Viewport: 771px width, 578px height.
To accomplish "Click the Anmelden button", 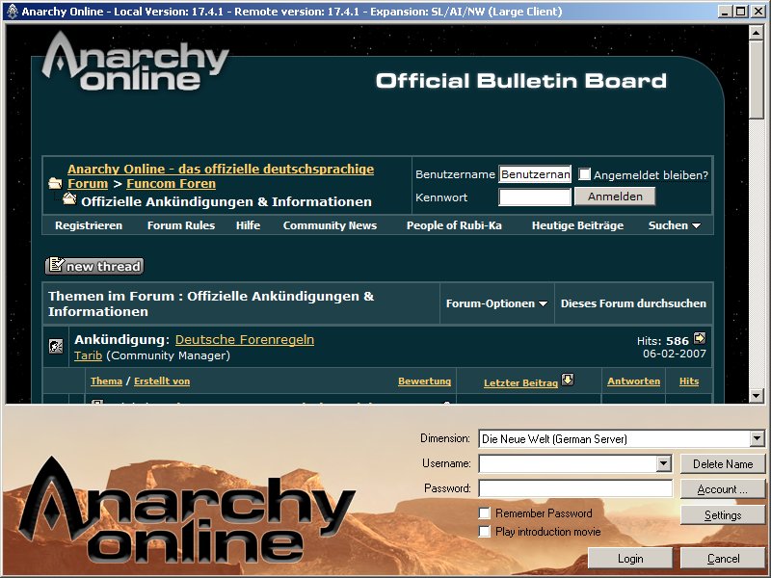I will point(615,197).
